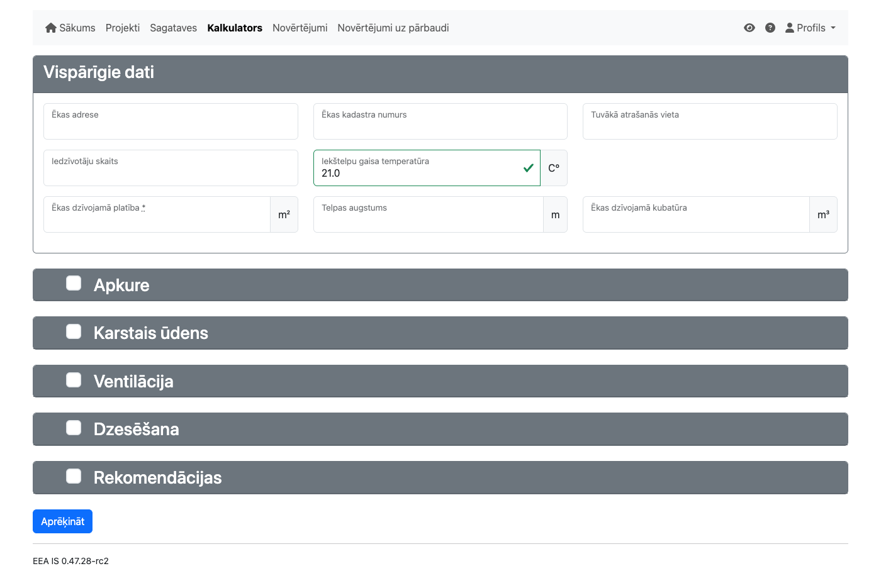Enable the Apkure section checkbox
The width and height of the screenshot is (881, 566).
[x=74, y=284]
